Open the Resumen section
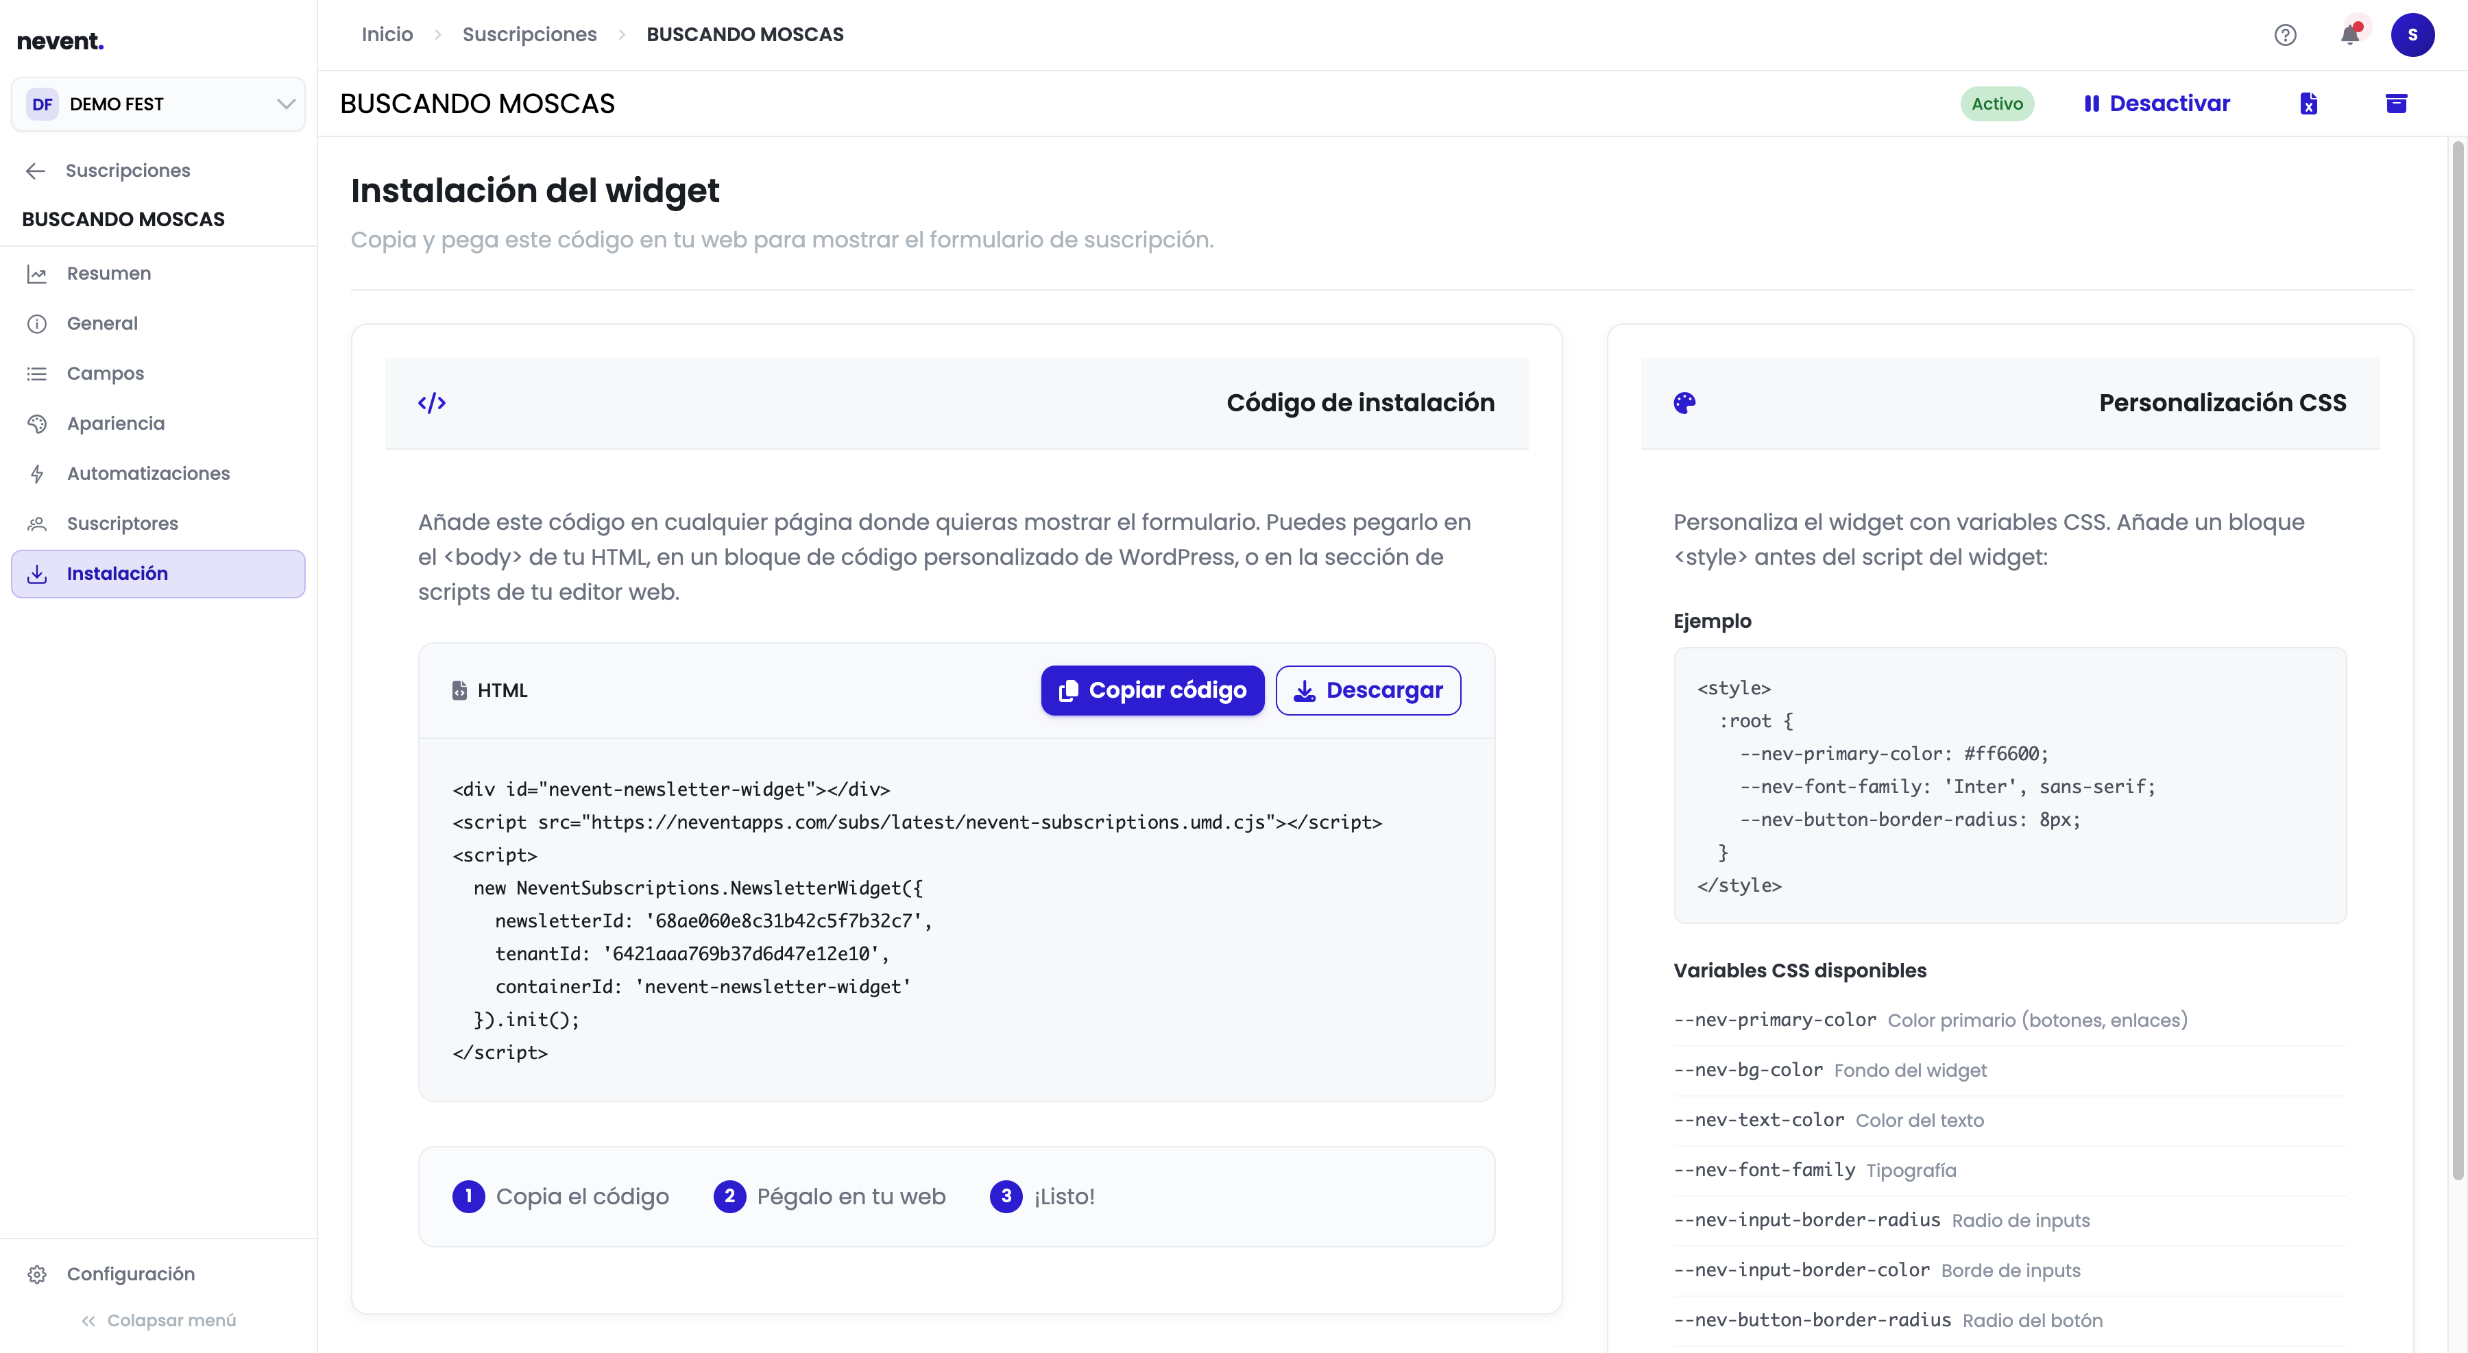 pyautogui.click(x=158, y=274)
